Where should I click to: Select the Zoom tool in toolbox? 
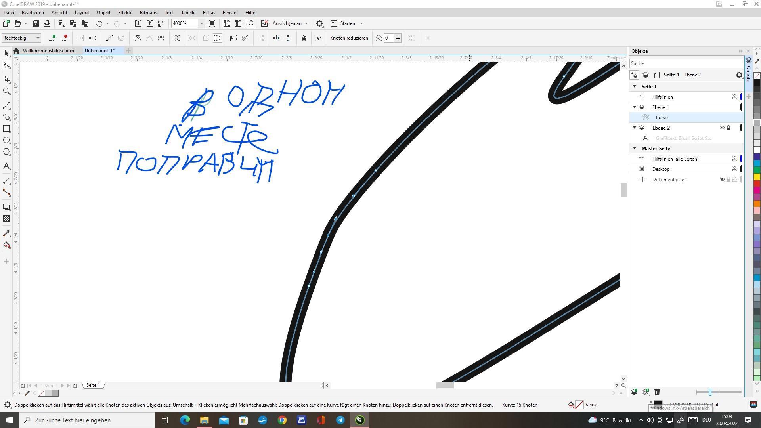click(x=6, y=91)
